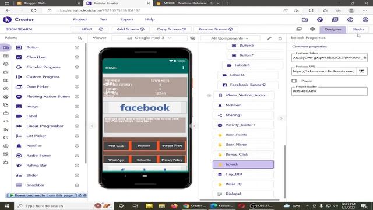Show info for Date Picker component
This screenshot has width=373, height=210.
pos(77,87)
